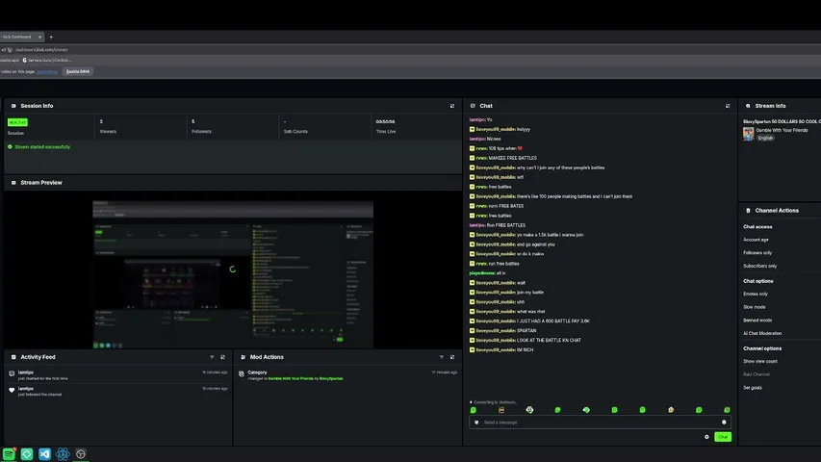Select the Kick Dashboard tab
This screenshot has height=462, width=821.
[20, 38]
